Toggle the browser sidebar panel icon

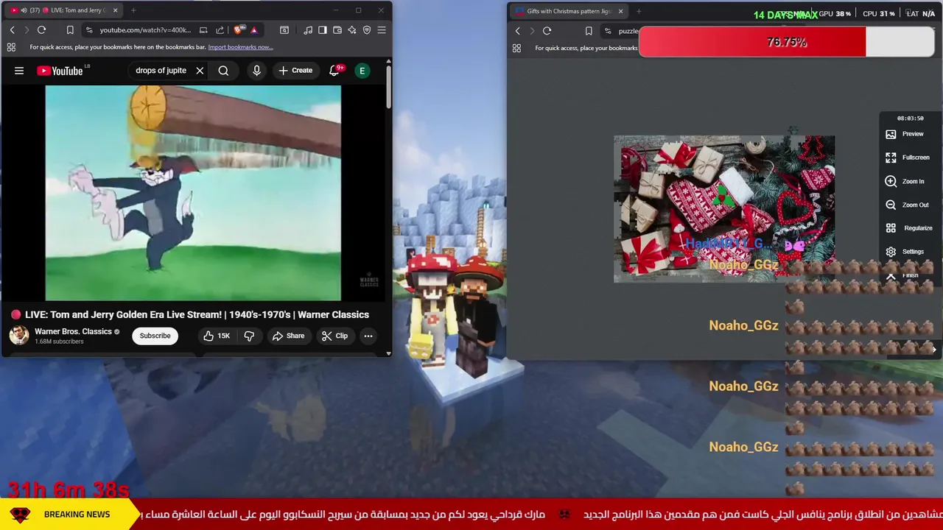(323, 30)
